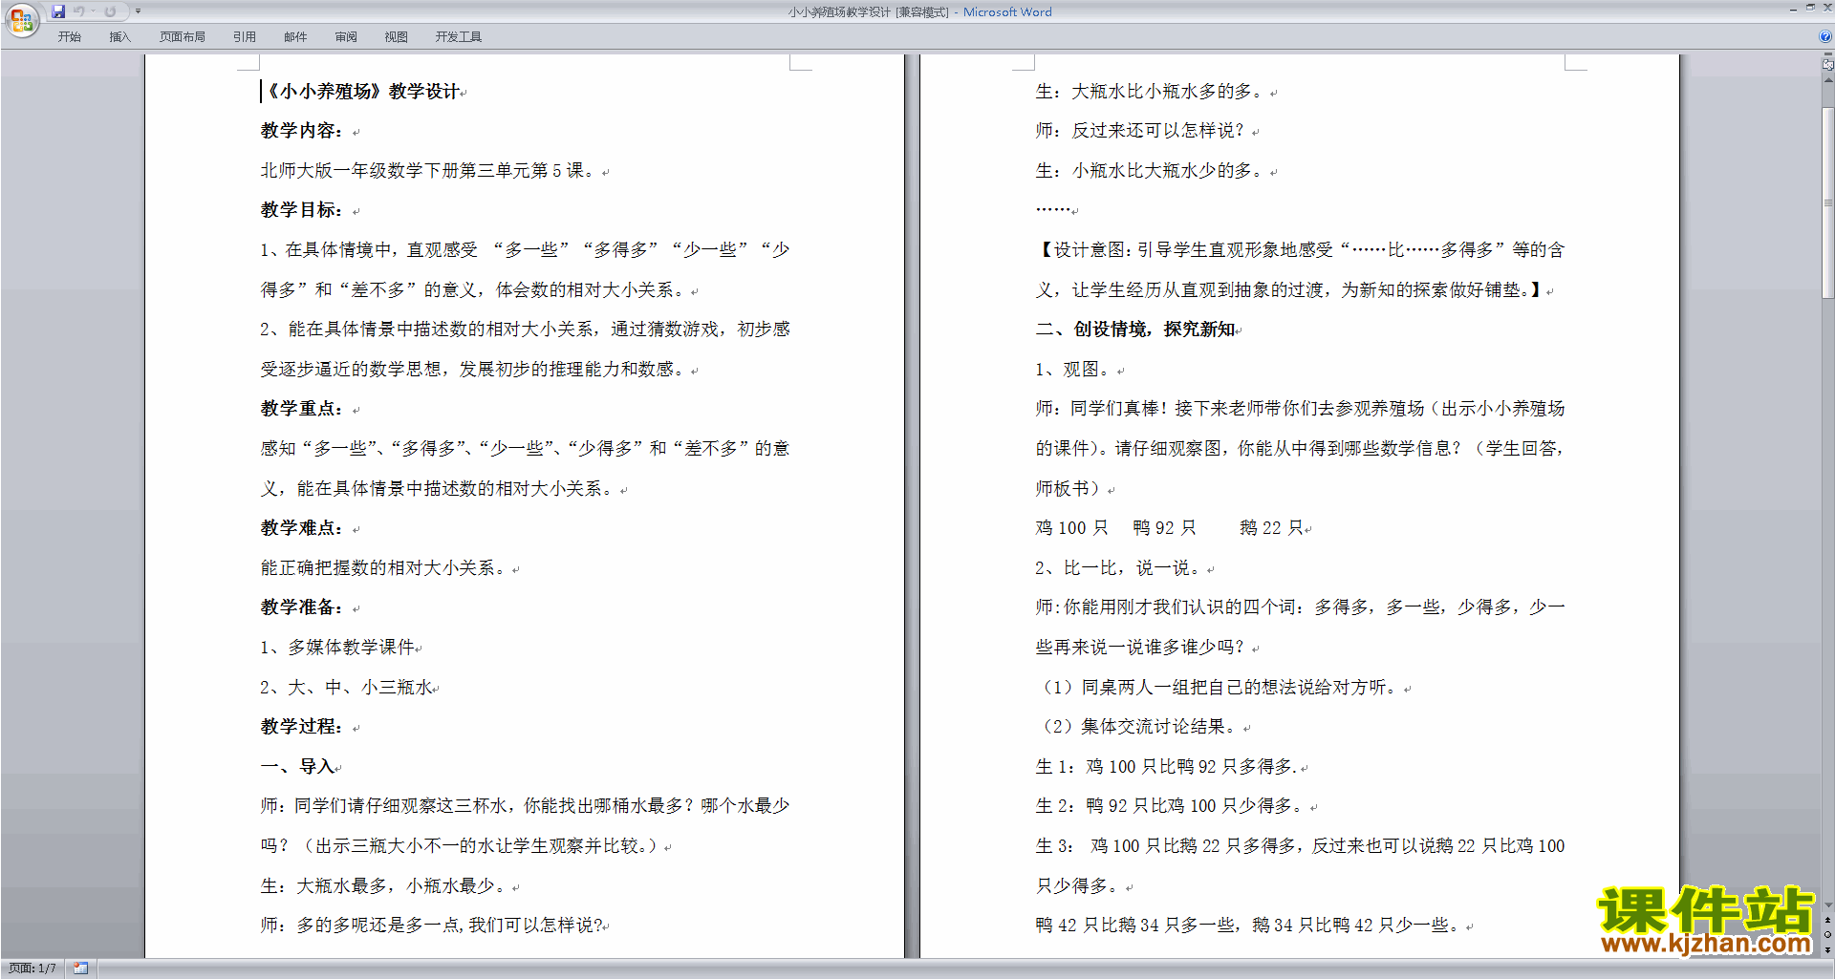Click the line 1、多媒体教学课件
Image resolution: width=1835 pixels, height=979 pixels.
coord(337,648)
